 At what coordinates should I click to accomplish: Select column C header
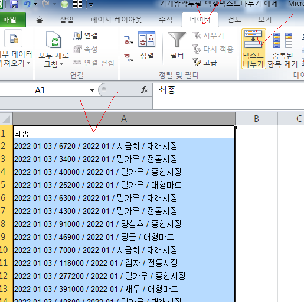291,119
